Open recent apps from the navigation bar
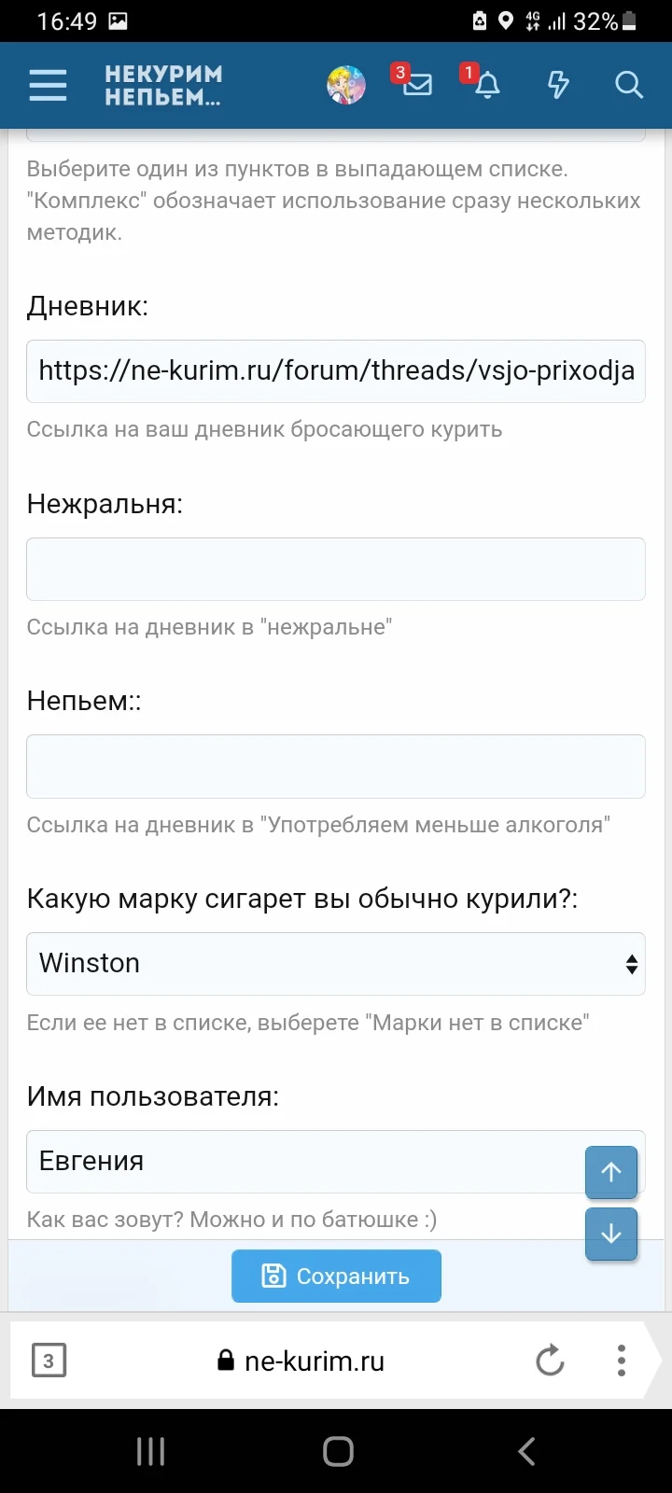Image resolution: width=672 pixels, height=1493 pixels. pos(149,1452)
